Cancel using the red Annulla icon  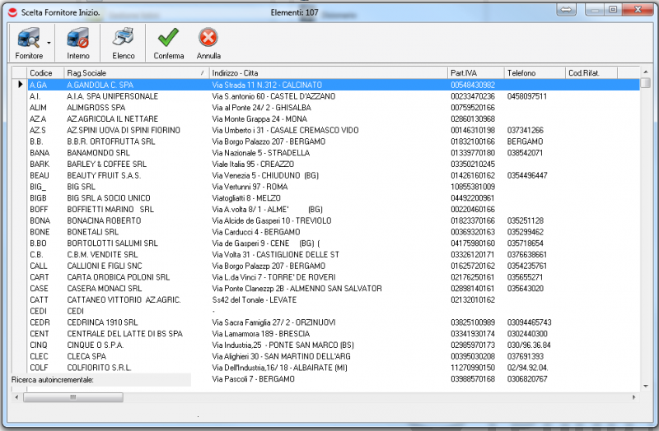(208, 41)
